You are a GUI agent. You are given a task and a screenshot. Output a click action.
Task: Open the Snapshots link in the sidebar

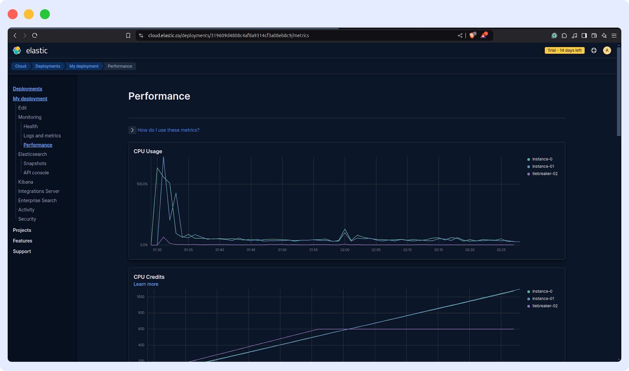(x=35, y=163)
